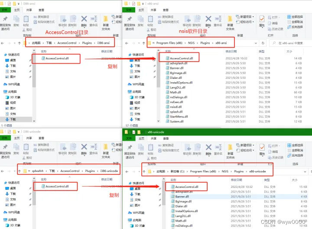Go up one level in x86-ansi window
This screenshot has height=229, width=312.
(x=144, y=43)
